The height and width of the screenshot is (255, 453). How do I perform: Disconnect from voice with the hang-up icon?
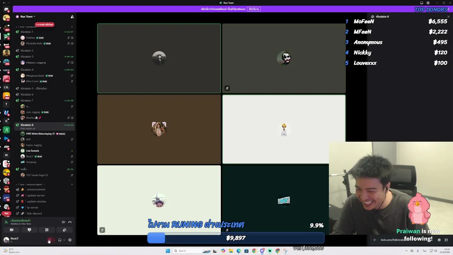tap(70, 222)
